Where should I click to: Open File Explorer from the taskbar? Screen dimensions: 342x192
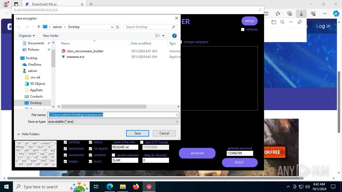[x=123, y=187]
